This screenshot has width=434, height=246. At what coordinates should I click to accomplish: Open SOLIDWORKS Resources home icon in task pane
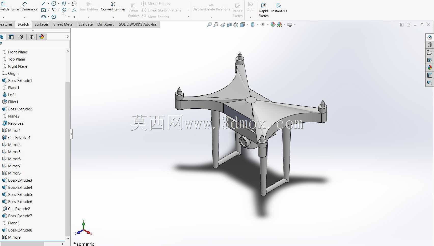point(430,37)
